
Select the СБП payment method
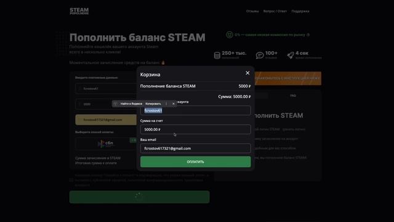pyautogui.click(x=105, y=144)
